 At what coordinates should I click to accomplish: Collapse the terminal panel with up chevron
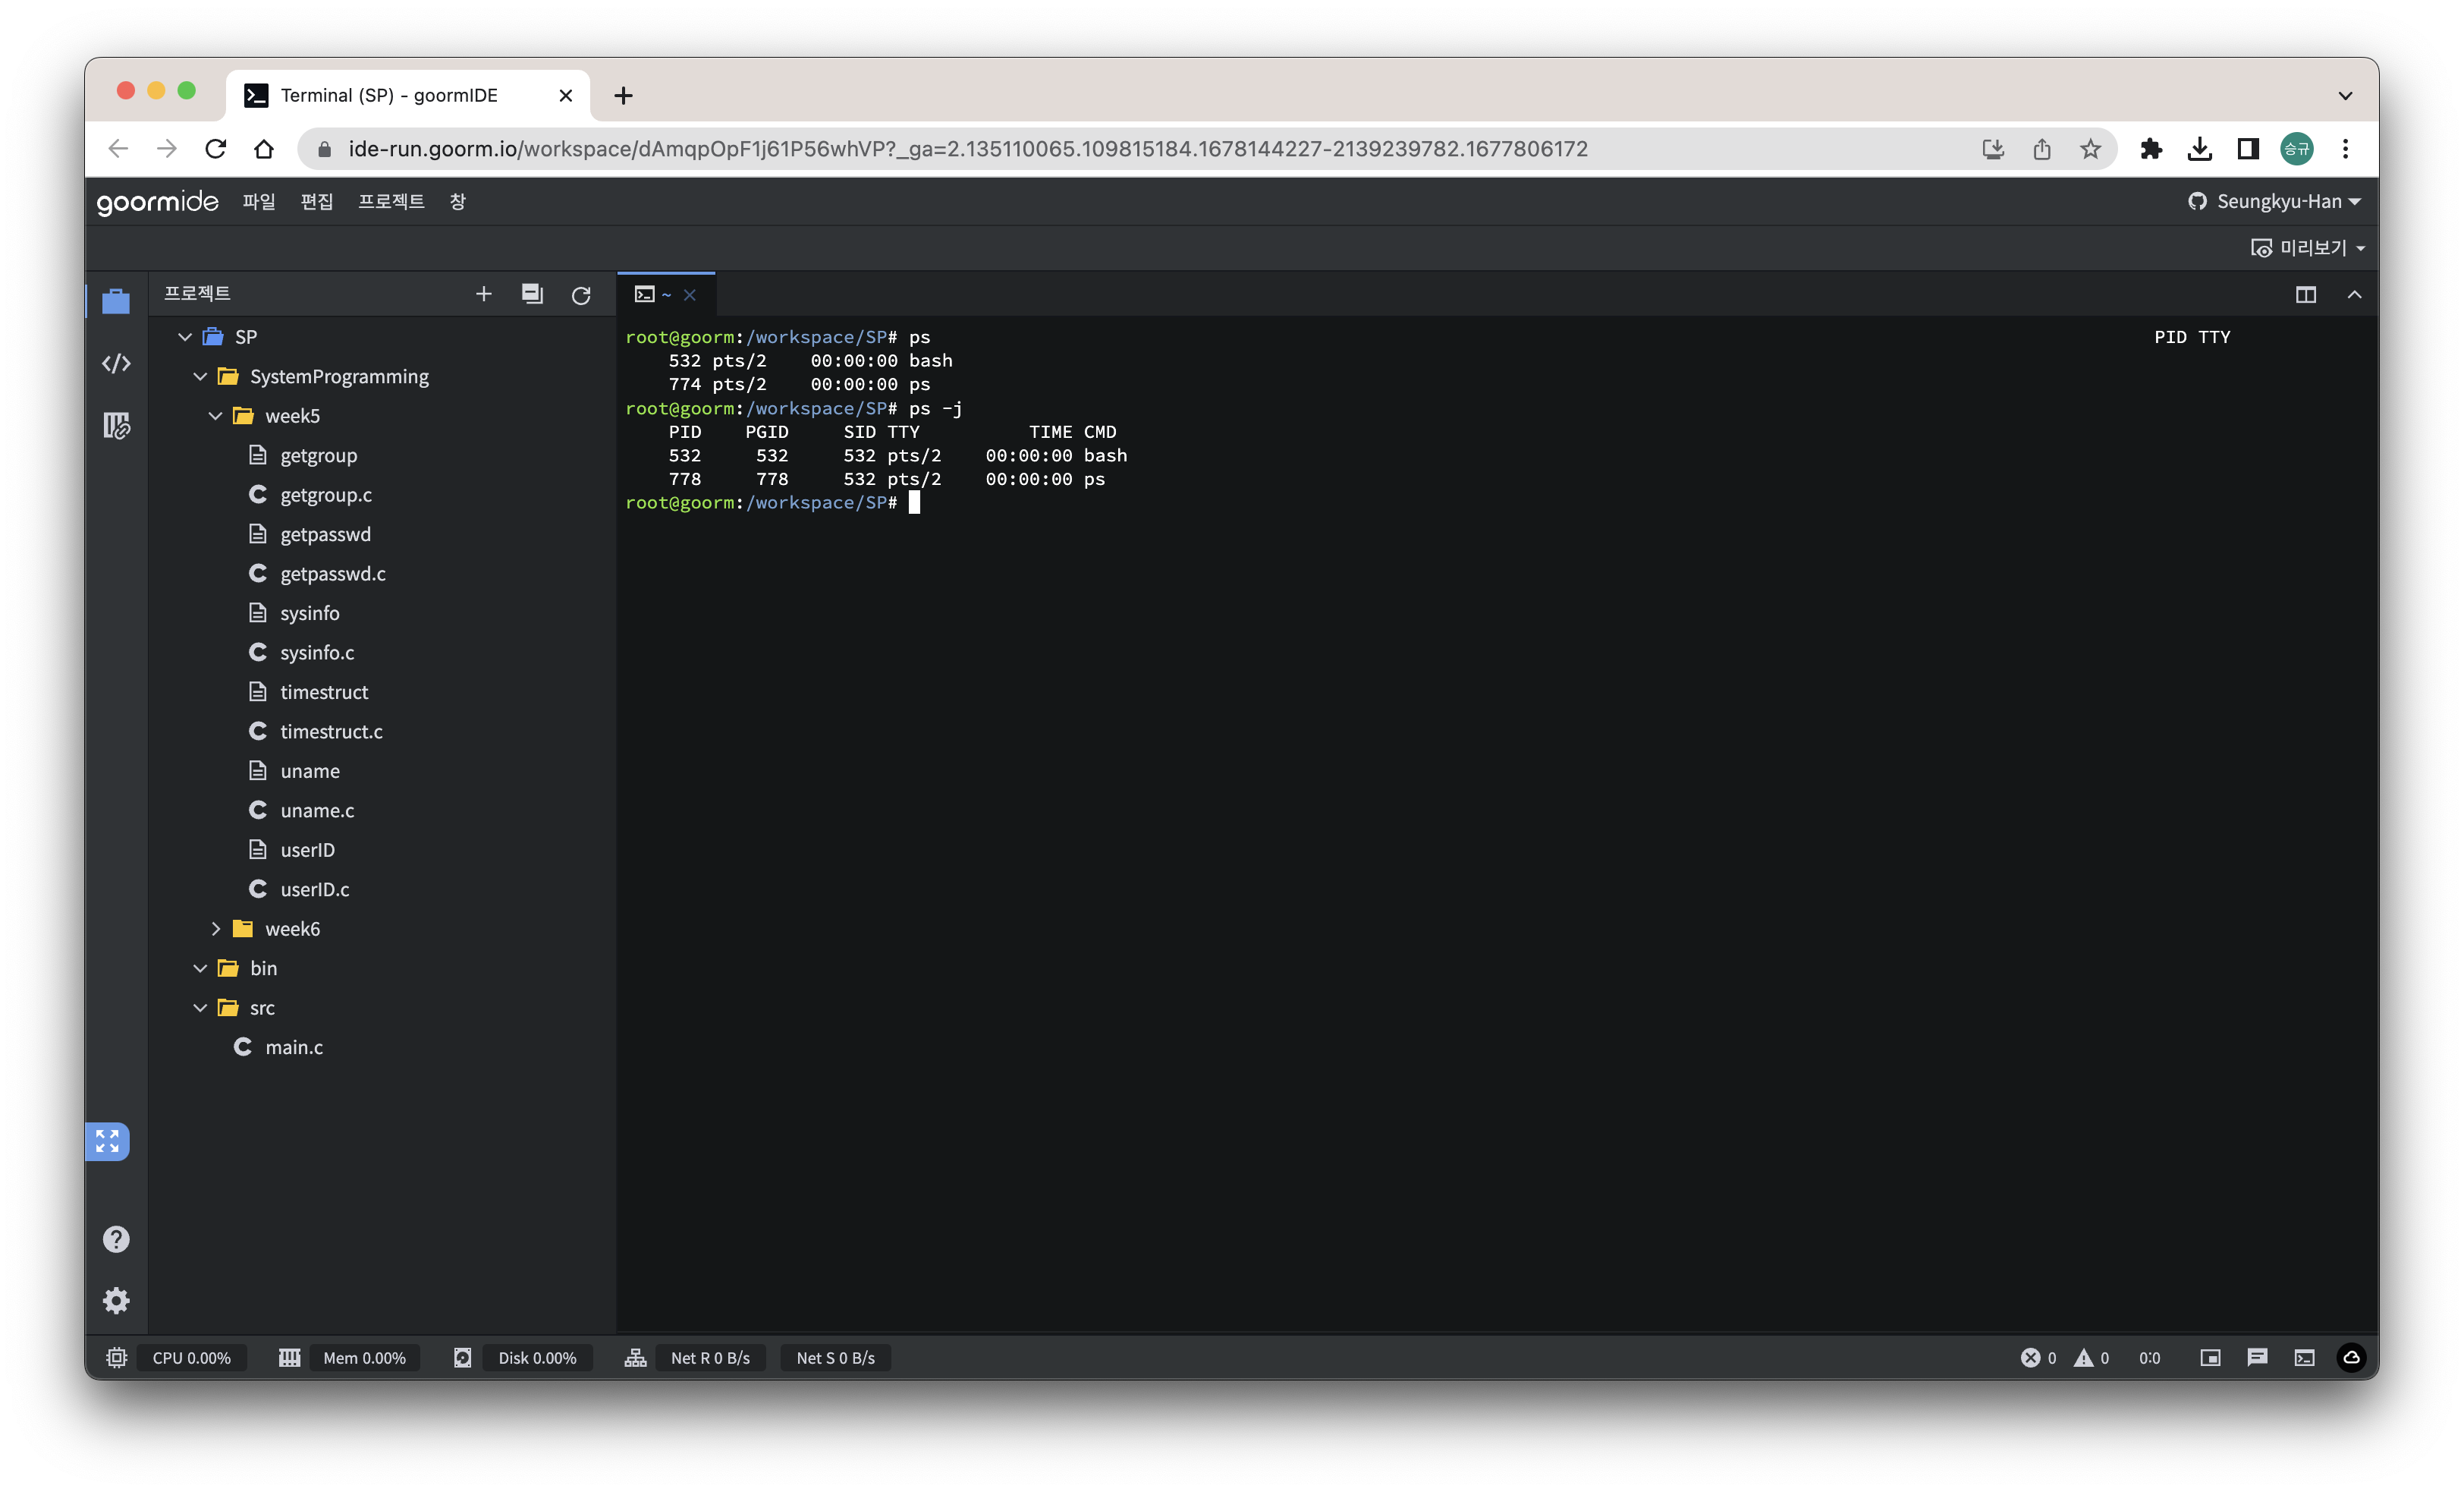2354,294
